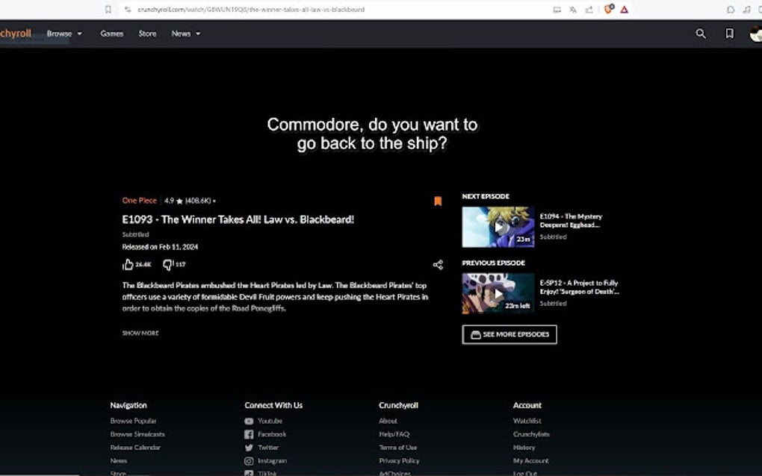Toggle the orange watchlist bookmark for E1093
The height and width of the screenshot is (476, 762).
tap(438, 201)
